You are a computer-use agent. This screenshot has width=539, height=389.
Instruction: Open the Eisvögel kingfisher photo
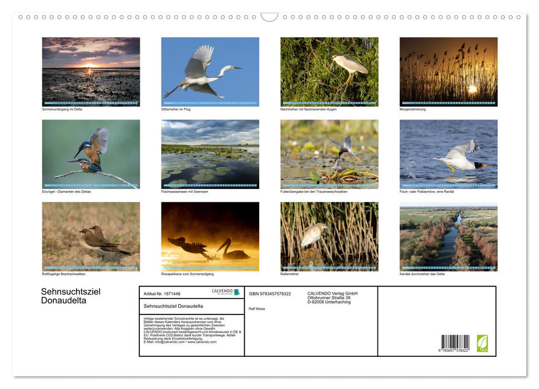[x=91, y=154]
